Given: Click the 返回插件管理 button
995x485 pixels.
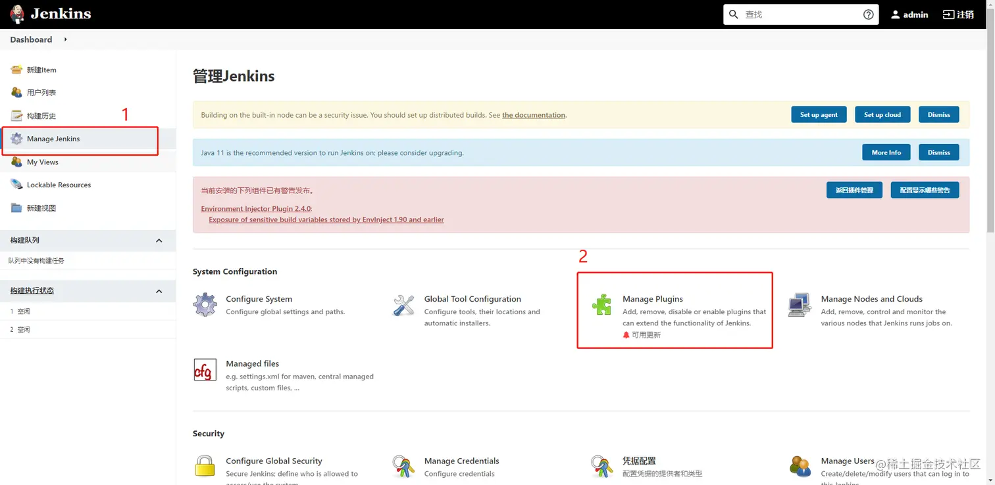Looking at the screenshot, I should point(854,190).
